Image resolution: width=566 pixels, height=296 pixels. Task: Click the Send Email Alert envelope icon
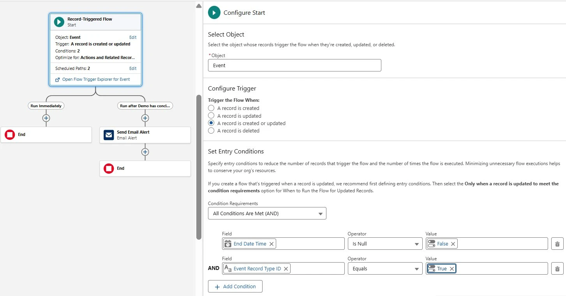[109, 135]
